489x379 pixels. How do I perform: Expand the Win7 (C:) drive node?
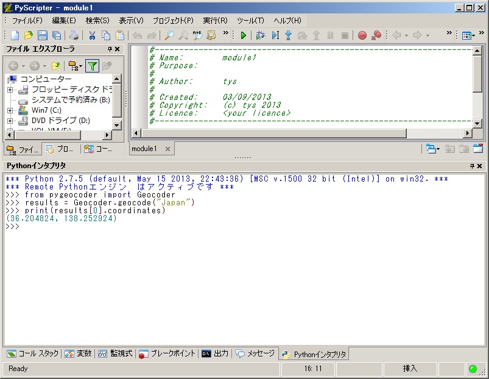pyautogui.click(x=10, y=110)
